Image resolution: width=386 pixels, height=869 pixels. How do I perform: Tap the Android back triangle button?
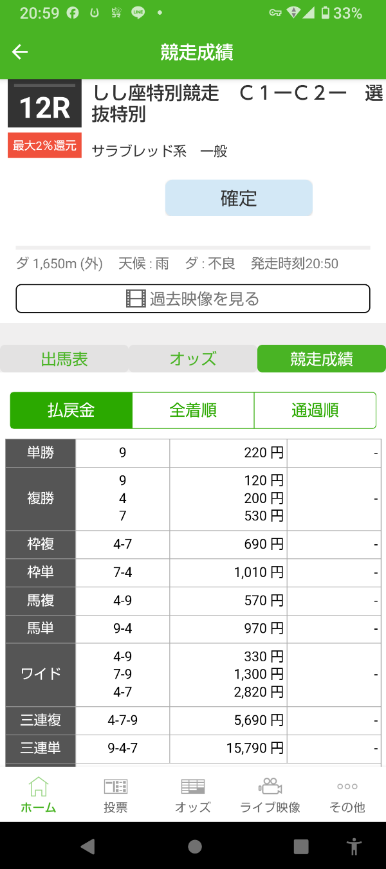[x=88, y=846]
